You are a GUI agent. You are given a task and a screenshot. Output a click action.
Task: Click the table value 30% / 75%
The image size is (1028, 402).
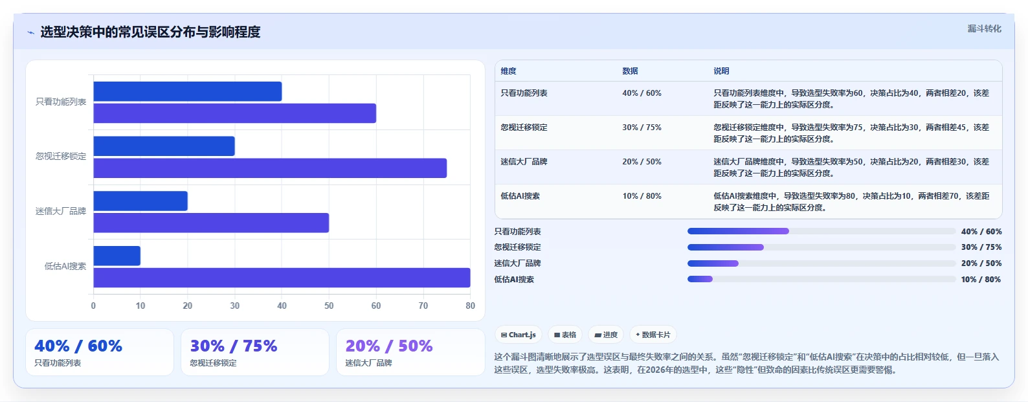[x=642, y=128]
